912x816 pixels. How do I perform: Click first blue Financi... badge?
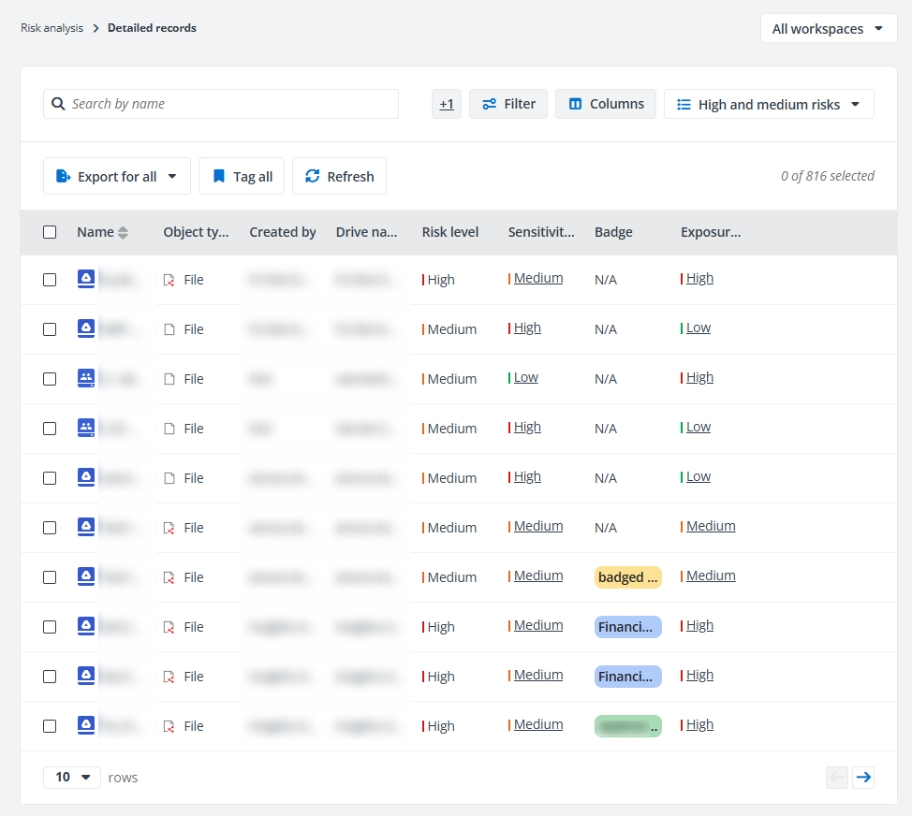(x=627, y=627)
